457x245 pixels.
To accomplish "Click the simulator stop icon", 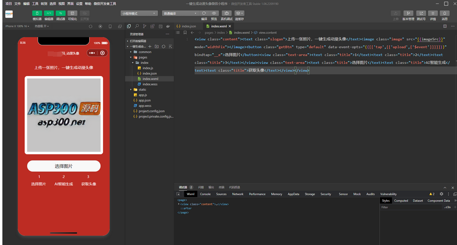I will [x=100, y=26].
